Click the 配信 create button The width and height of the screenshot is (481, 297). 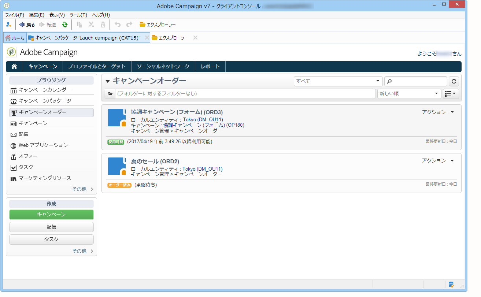tap(51, 227)
